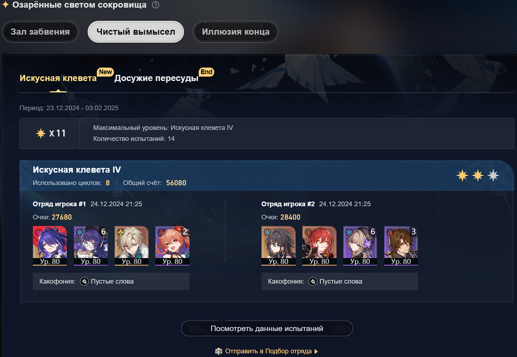Viewport: 517px width, 357px height.
Task: Select the Чистый вымысел mode
Action: [x=136, y=32]
